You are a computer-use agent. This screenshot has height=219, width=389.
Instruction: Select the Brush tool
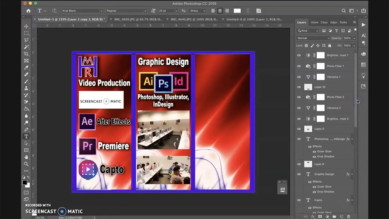[x=26, y=81]
